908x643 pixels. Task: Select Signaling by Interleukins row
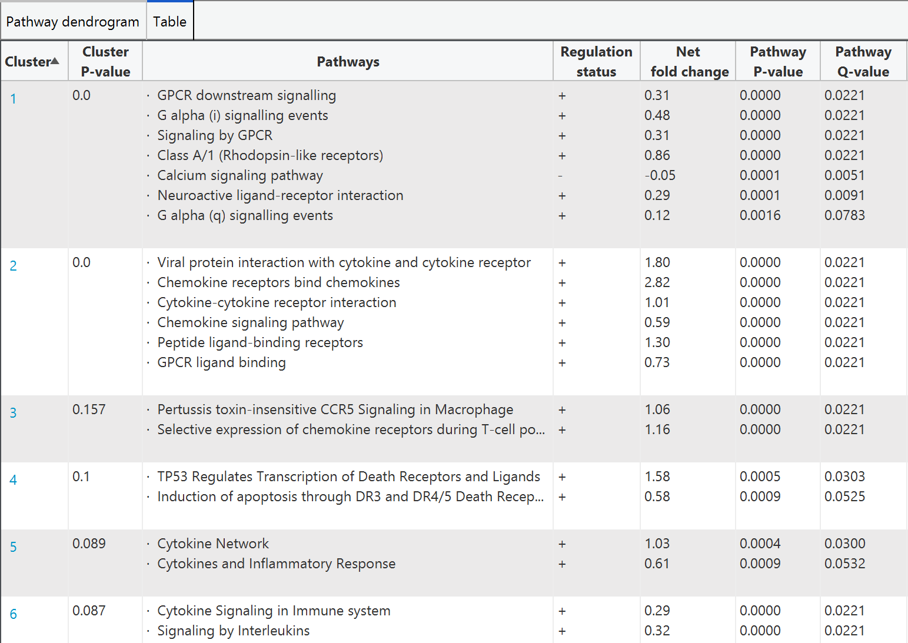tap(233, 631)
